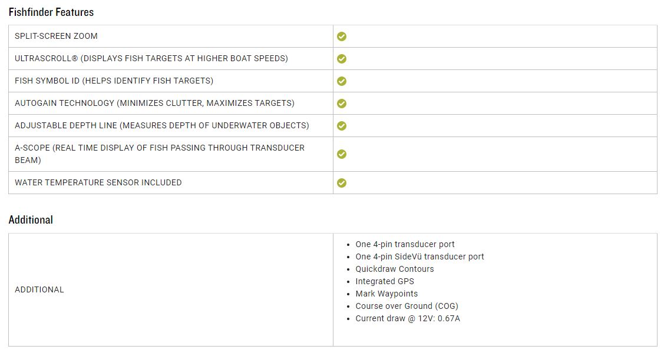Click the ADJUSTABLE DEPTH LINE feature text
The height and width of the screenshot is (353, 664).
pos(161,125)
